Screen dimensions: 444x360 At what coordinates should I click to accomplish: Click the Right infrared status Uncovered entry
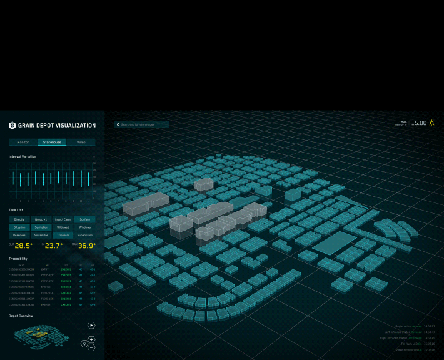click(408, 338)
